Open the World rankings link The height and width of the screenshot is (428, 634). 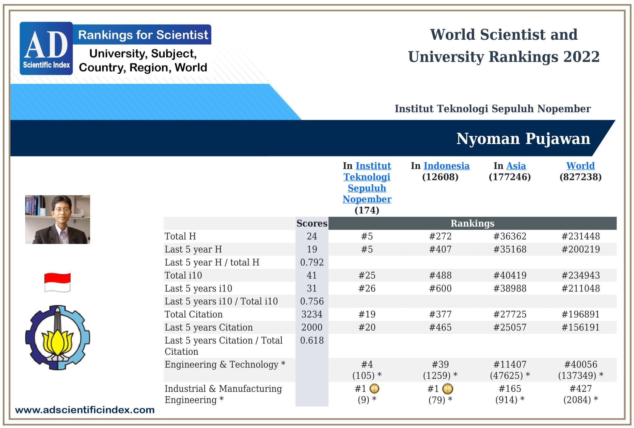pyautogui.click(x=580, y=166)
